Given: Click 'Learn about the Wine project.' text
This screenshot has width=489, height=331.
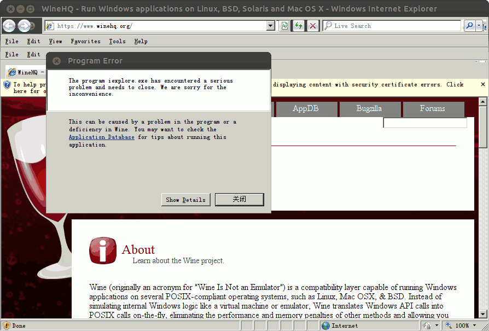Looking at the screenshot, I should 178,260.
